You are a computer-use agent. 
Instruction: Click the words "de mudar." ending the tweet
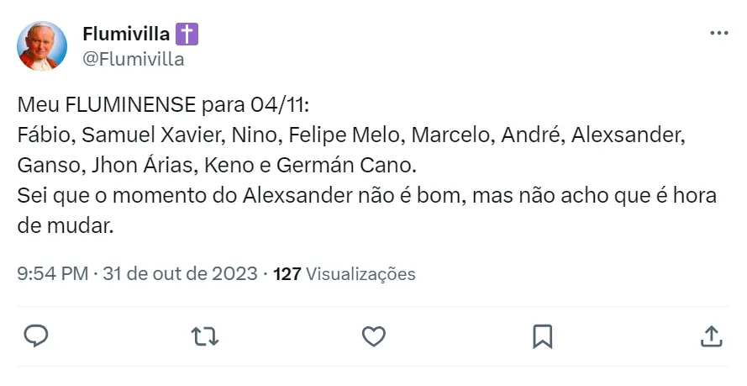[x=65, y=225]
